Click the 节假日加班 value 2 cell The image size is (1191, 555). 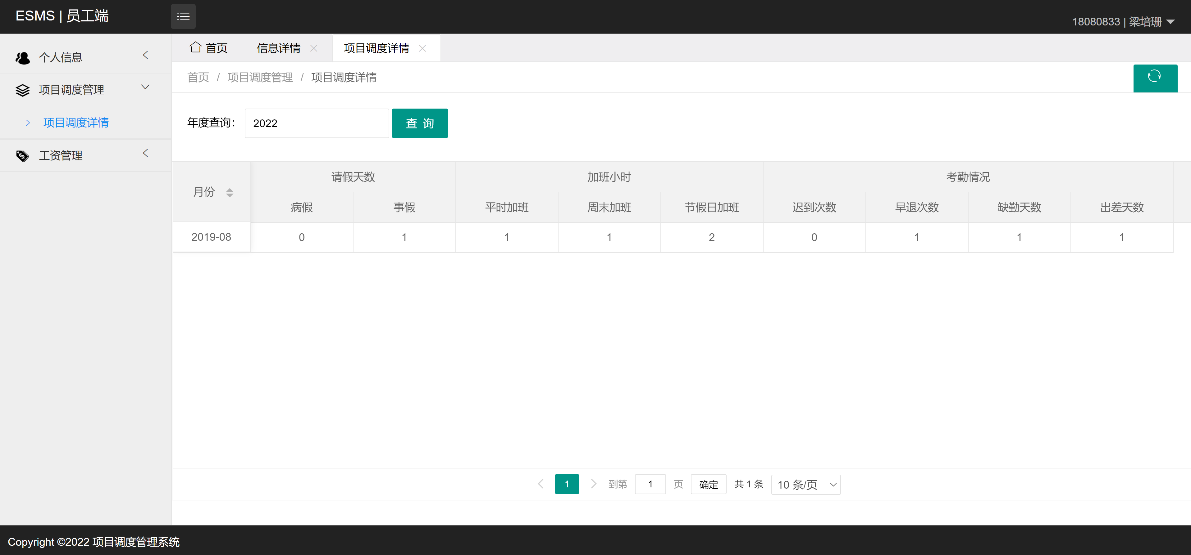pyautogui.click(x=712, y=237)
